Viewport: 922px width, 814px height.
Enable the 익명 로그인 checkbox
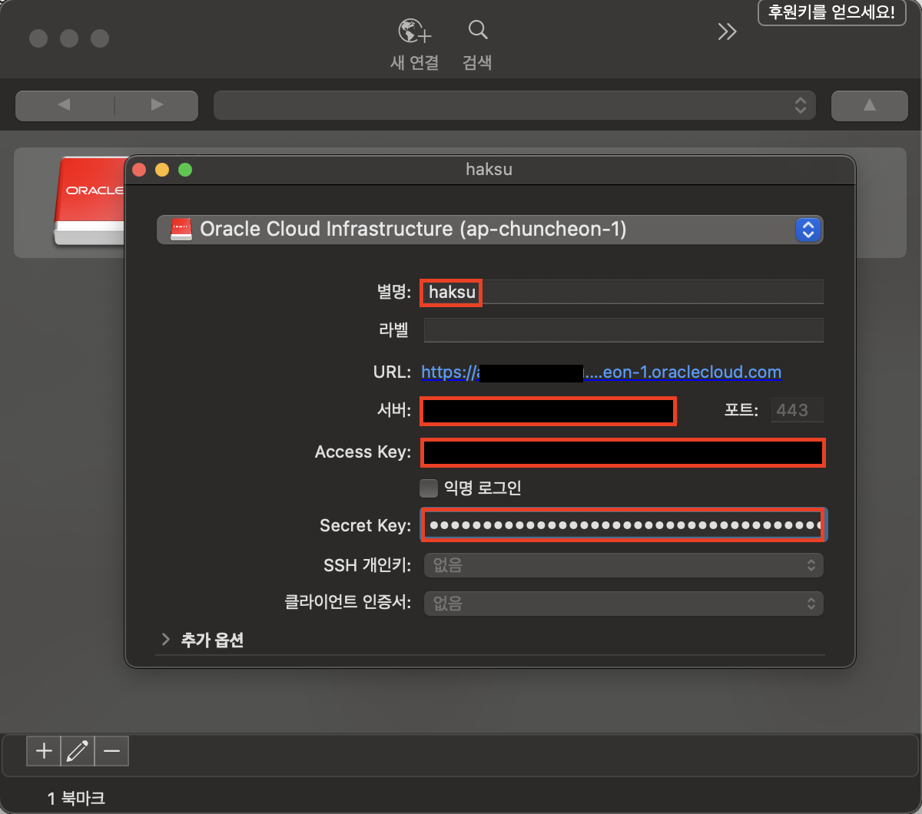coord(429,488)
